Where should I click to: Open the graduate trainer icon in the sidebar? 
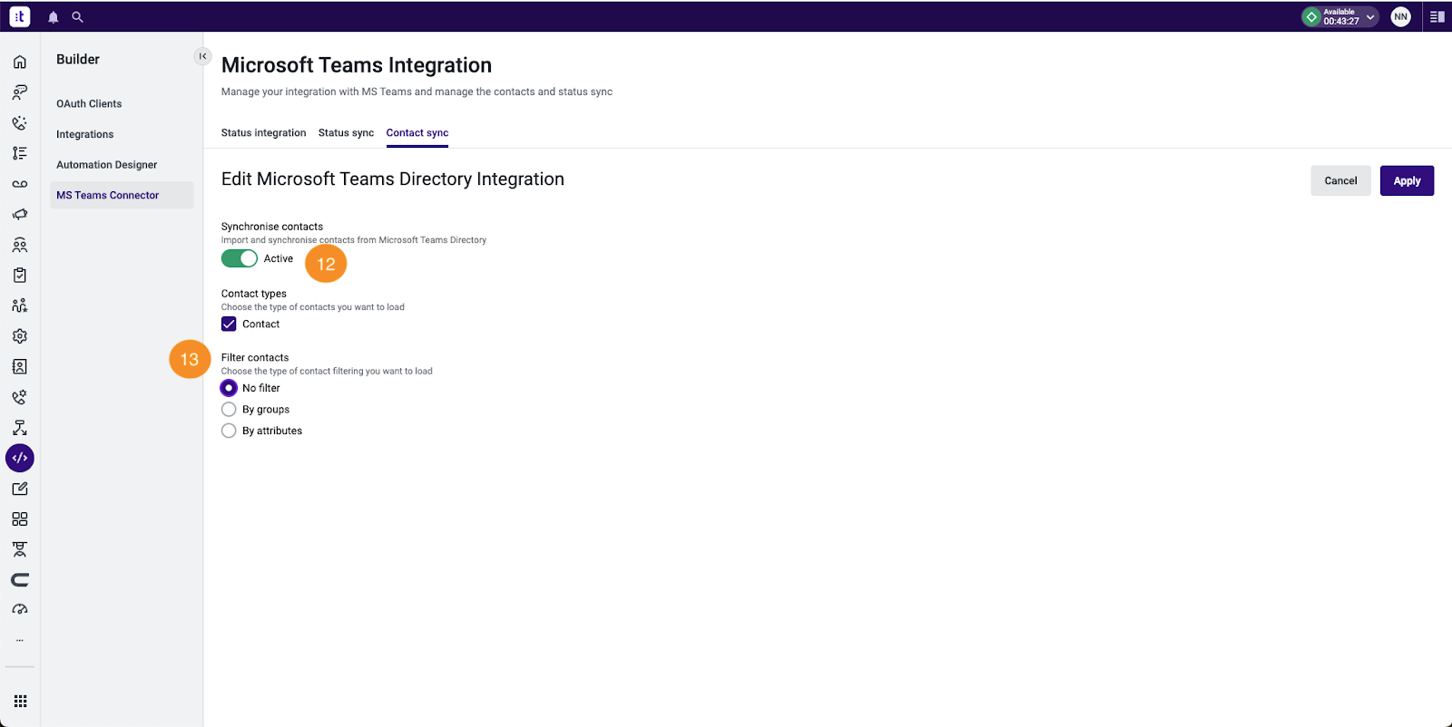(20, 549)
